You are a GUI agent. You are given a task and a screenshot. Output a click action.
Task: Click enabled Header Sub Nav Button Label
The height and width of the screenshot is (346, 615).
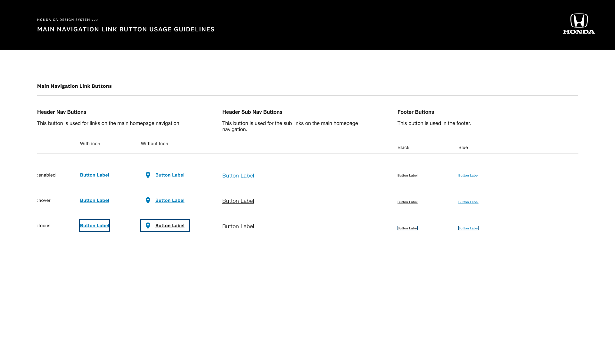pos(238,176)
